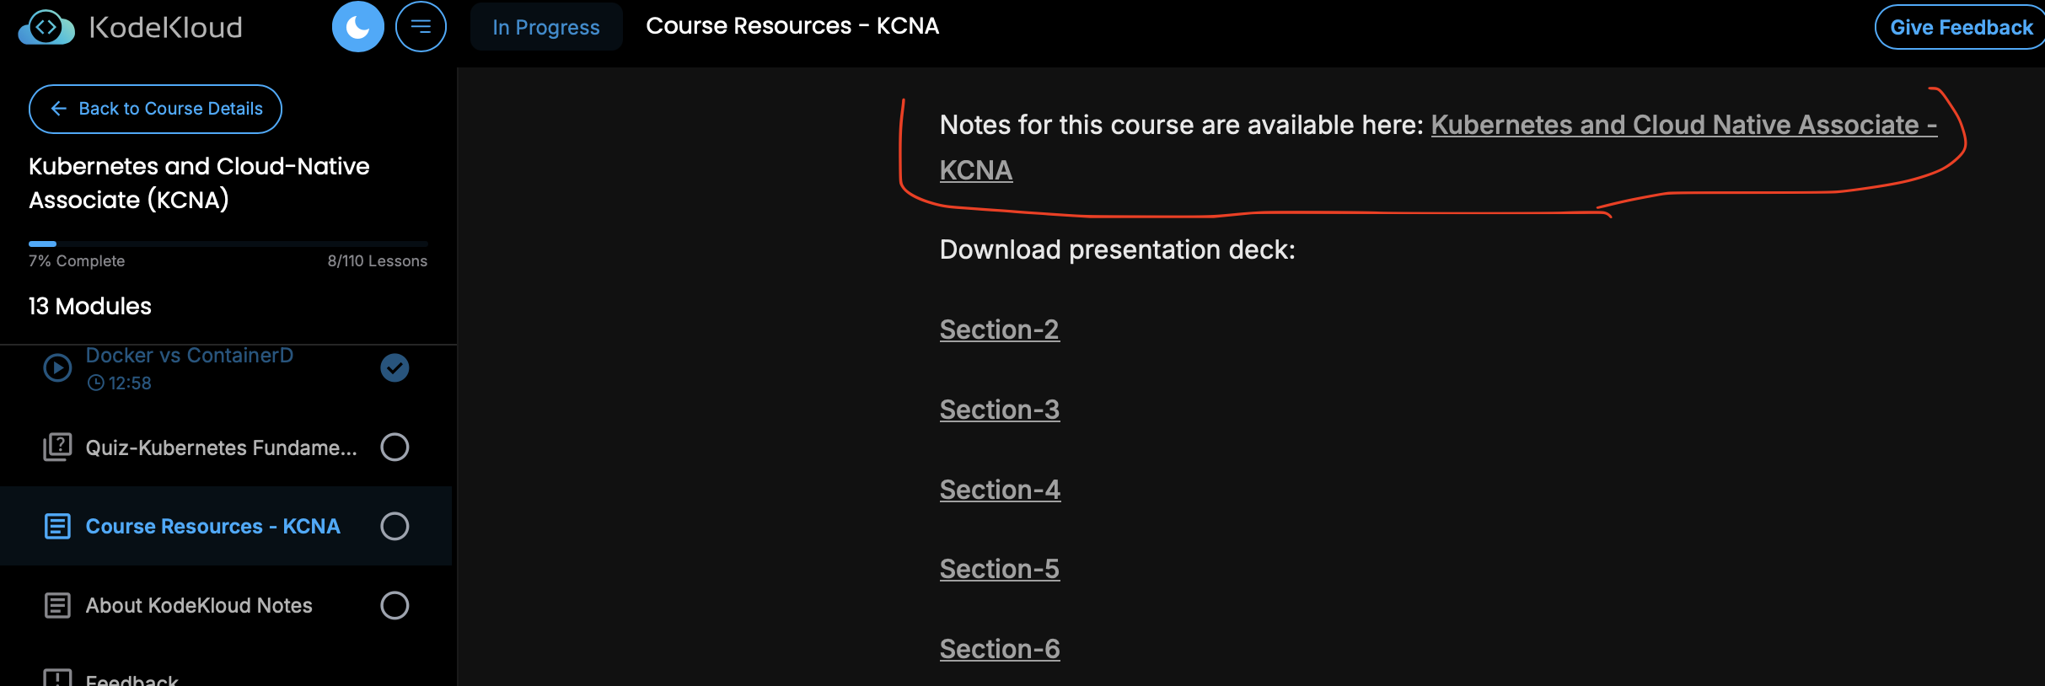Click the document icon beside Course Resources - KCNA
The width and height of the screenshot is (2045, 686).
click(57, 527)
